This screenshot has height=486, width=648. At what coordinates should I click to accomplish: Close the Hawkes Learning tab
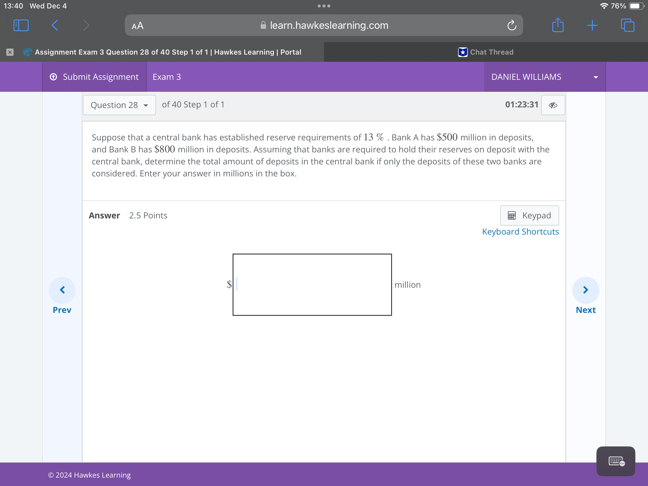[10, 52]
